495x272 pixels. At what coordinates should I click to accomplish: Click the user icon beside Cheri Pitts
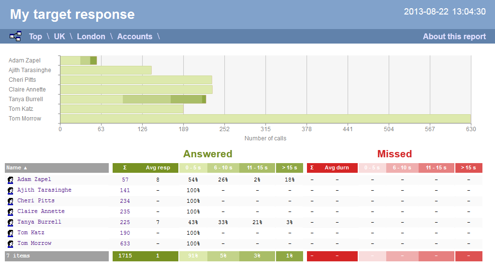click(x=10, y=201)
